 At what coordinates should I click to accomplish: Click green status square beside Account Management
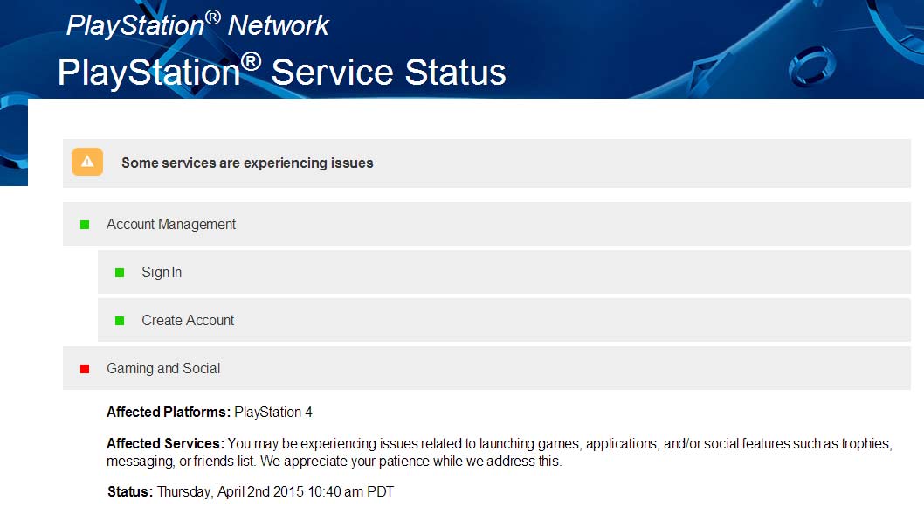tap(85, 225)
